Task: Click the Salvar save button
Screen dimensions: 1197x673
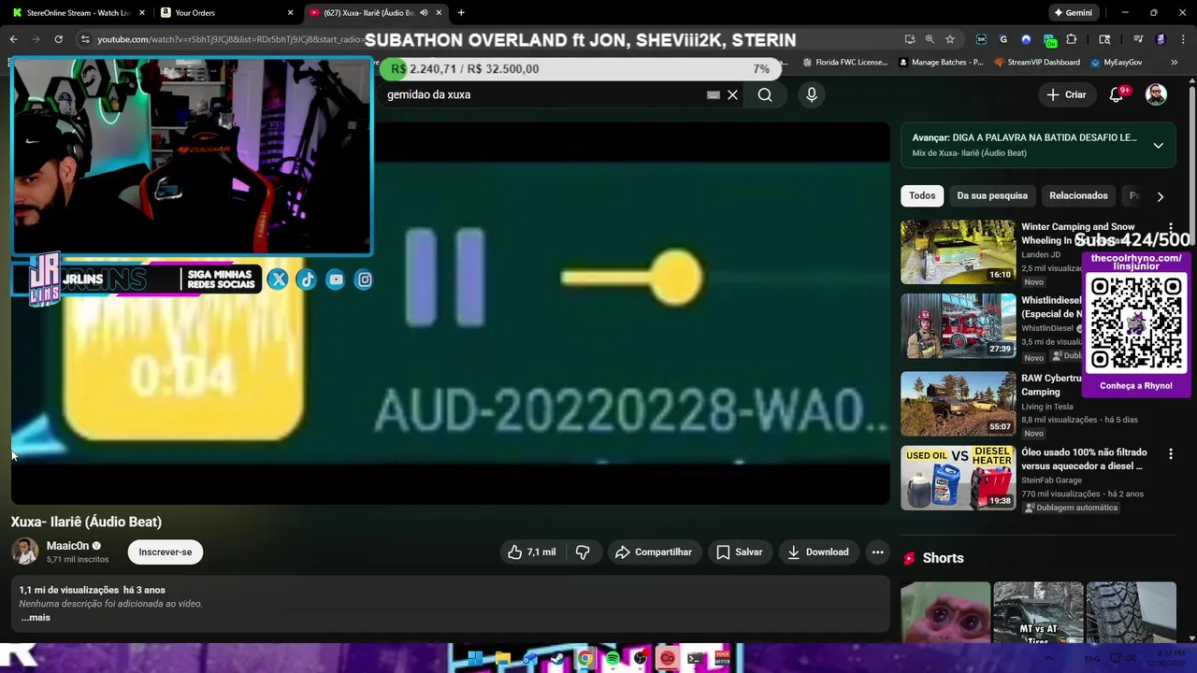Action: click(739, 552)
